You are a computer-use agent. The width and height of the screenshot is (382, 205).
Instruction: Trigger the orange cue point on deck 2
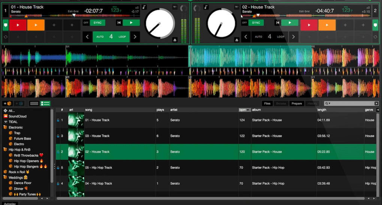point(327,25)
